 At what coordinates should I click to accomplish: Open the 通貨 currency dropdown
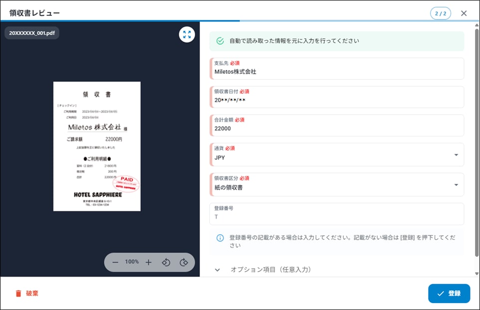click(456, 155)
